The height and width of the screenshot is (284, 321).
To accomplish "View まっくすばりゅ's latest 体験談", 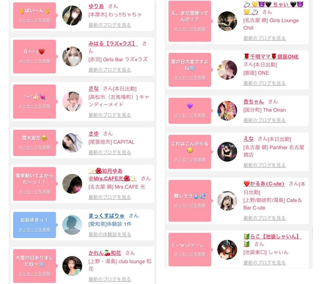I will click(110, 234).
